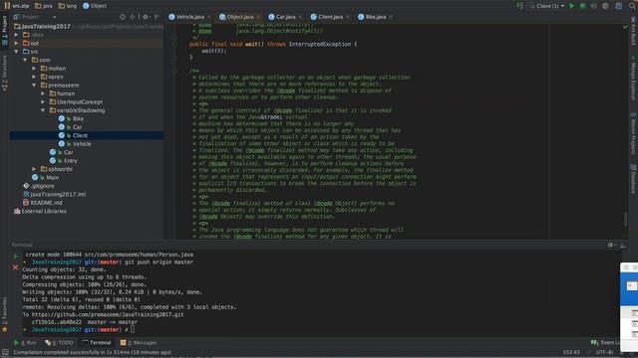
Task: Expand the .idea folder in project tree
Action: tap(17, 35)
